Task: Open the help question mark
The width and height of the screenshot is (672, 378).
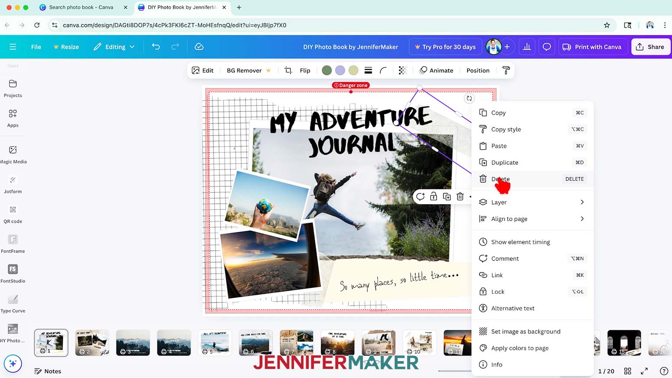Action: click(x=664, y=371)
